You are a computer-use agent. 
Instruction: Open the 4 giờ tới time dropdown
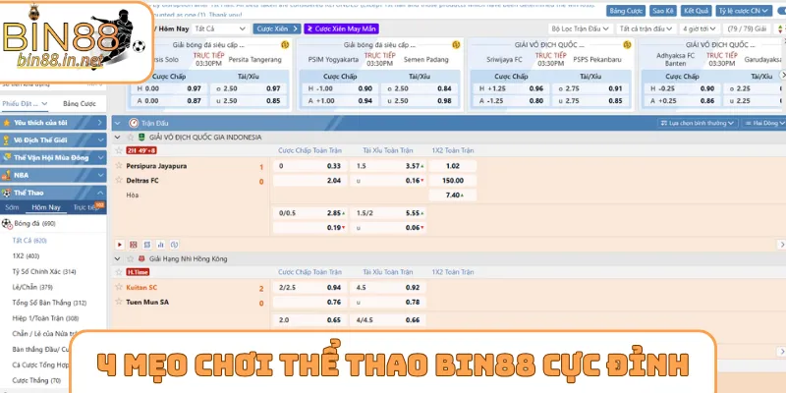(x=701, y=29)
